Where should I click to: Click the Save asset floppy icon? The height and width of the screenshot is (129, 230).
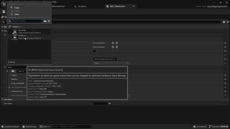pyautogui.click(x=4, y=12)
